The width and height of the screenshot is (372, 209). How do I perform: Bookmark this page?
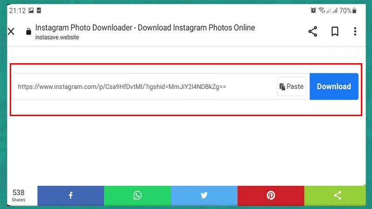pyautogui.click(x=335, y=31)
